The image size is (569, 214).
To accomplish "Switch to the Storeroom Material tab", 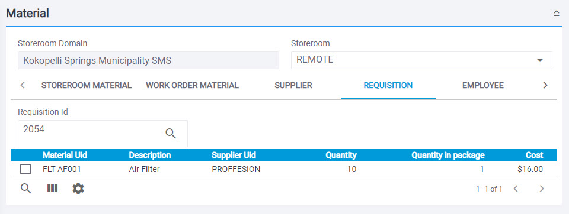I will click(87, 86).
